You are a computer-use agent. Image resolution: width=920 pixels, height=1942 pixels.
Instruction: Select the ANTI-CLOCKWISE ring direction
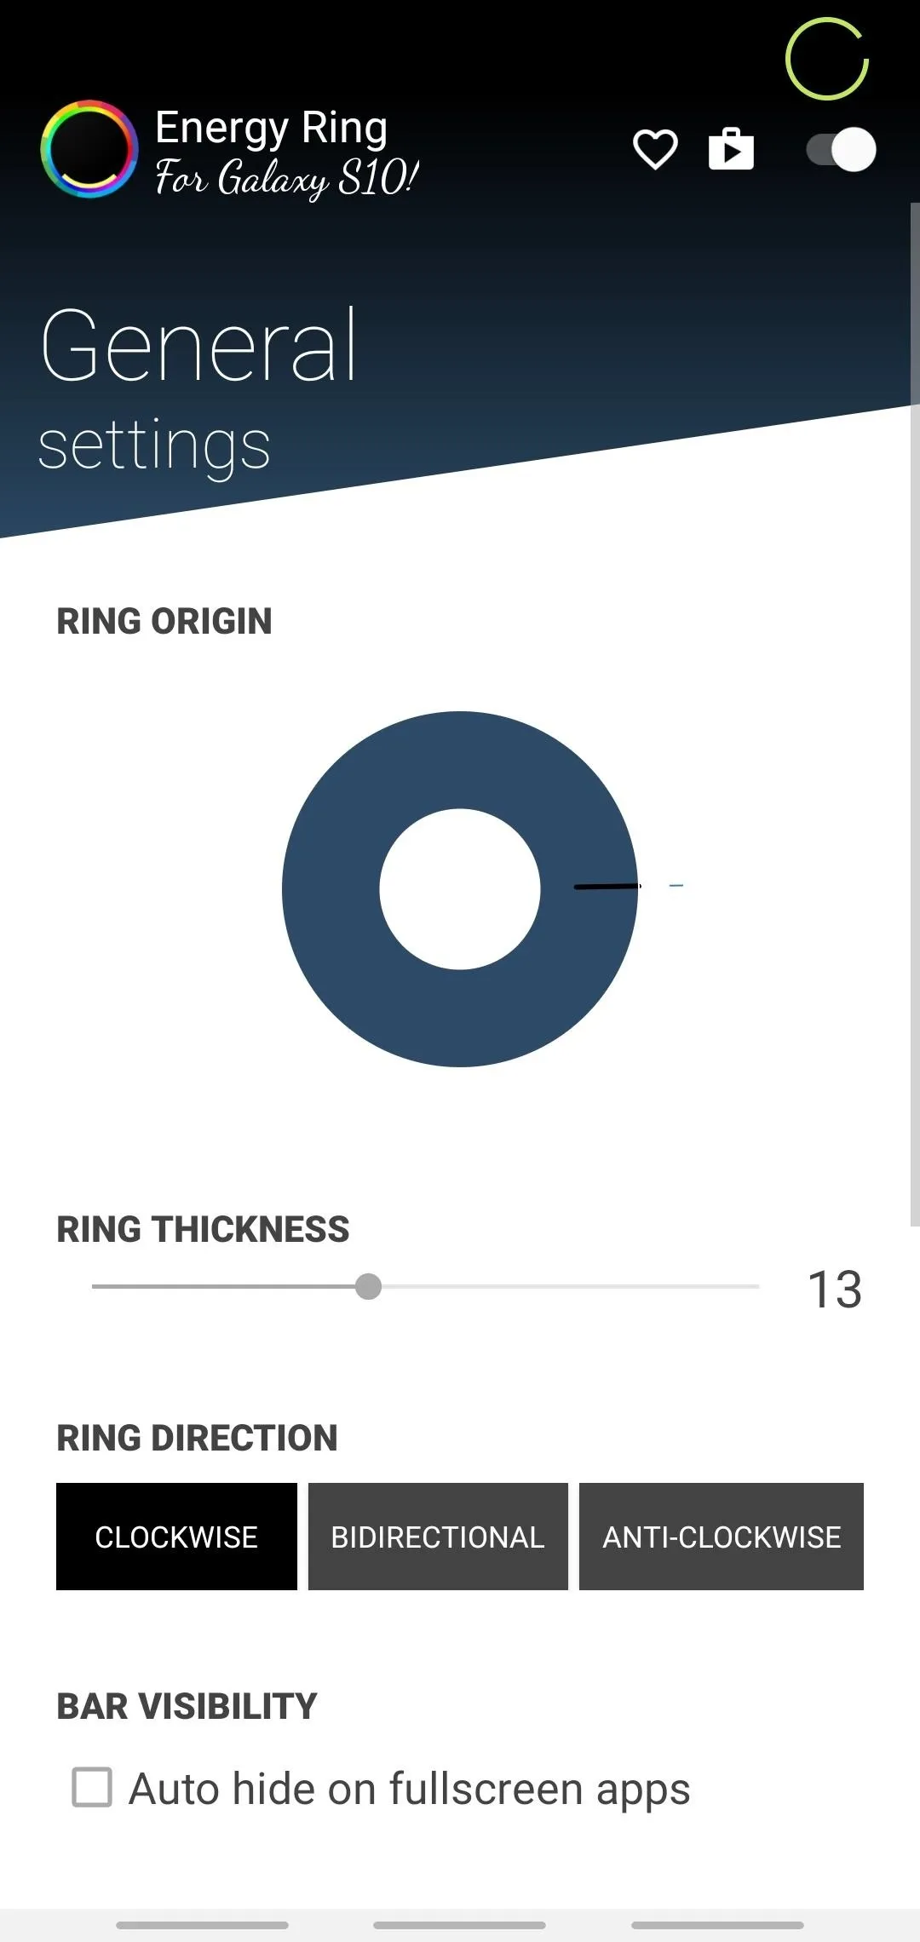point(722,1537)
